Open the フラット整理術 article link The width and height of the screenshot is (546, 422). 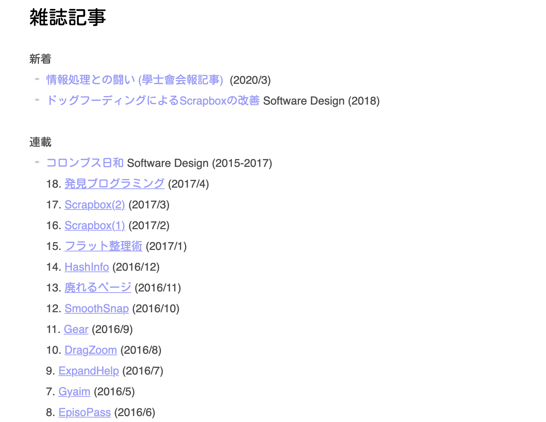click(103, 246)
